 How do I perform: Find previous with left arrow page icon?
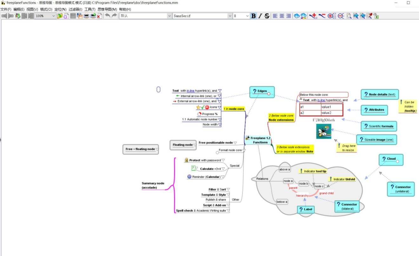coord(362,16)
